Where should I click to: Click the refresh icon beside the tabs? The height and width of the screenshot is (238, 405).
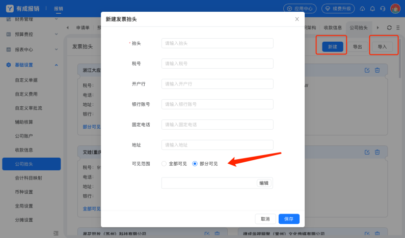tap(390, 27)
